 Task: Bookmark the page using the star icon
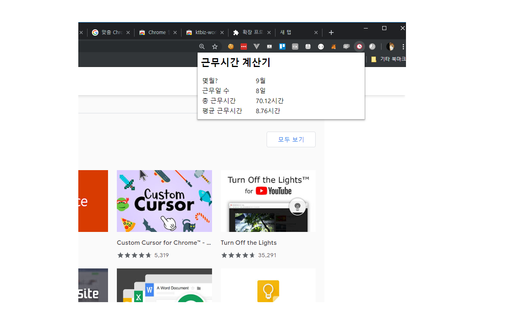point(215,46)
